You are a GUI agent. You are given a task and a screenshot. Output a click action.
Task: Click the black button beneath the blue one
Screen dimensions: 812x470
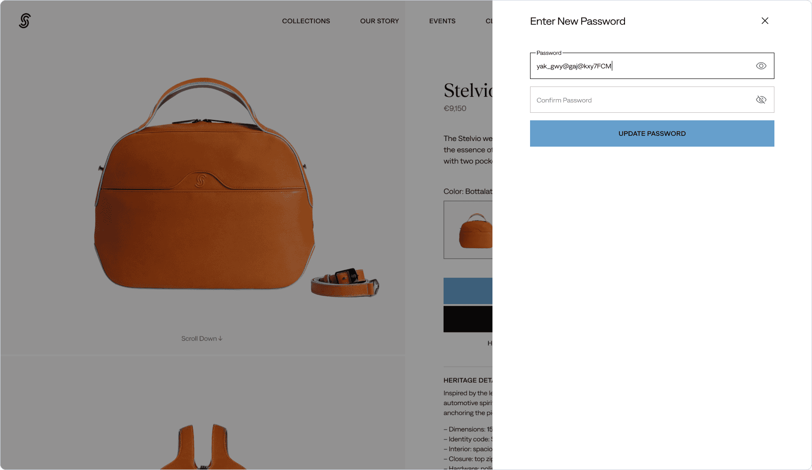click(x=468, y=319)
